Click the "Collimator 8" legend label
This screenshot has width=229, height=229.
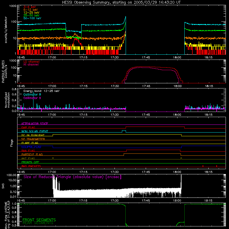click(32, 94)
